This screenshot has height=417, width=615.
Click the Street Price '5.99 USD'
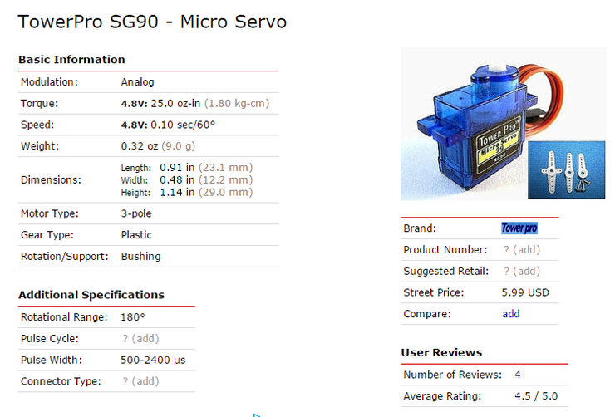click(x=525, y=292)
